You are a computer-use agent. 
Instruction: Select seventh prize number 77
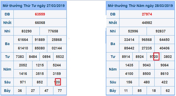[60, 91]
